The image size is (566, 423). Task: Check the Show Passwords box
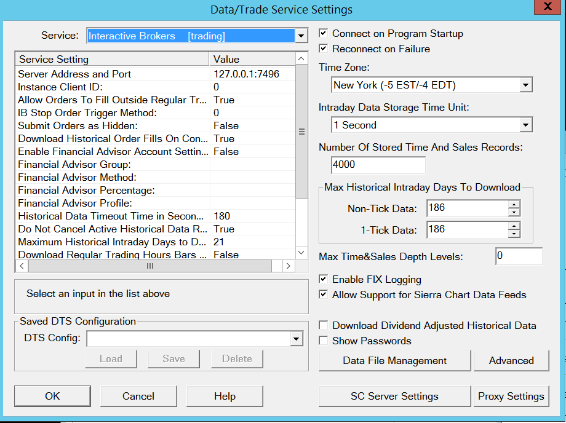324,341
